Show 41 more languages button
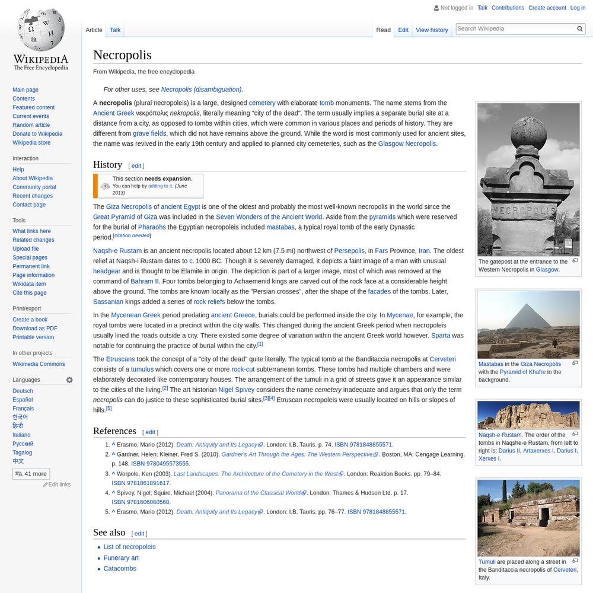This screenshot has height=593, width=593. pyautogui.click(x=31, y=474)
